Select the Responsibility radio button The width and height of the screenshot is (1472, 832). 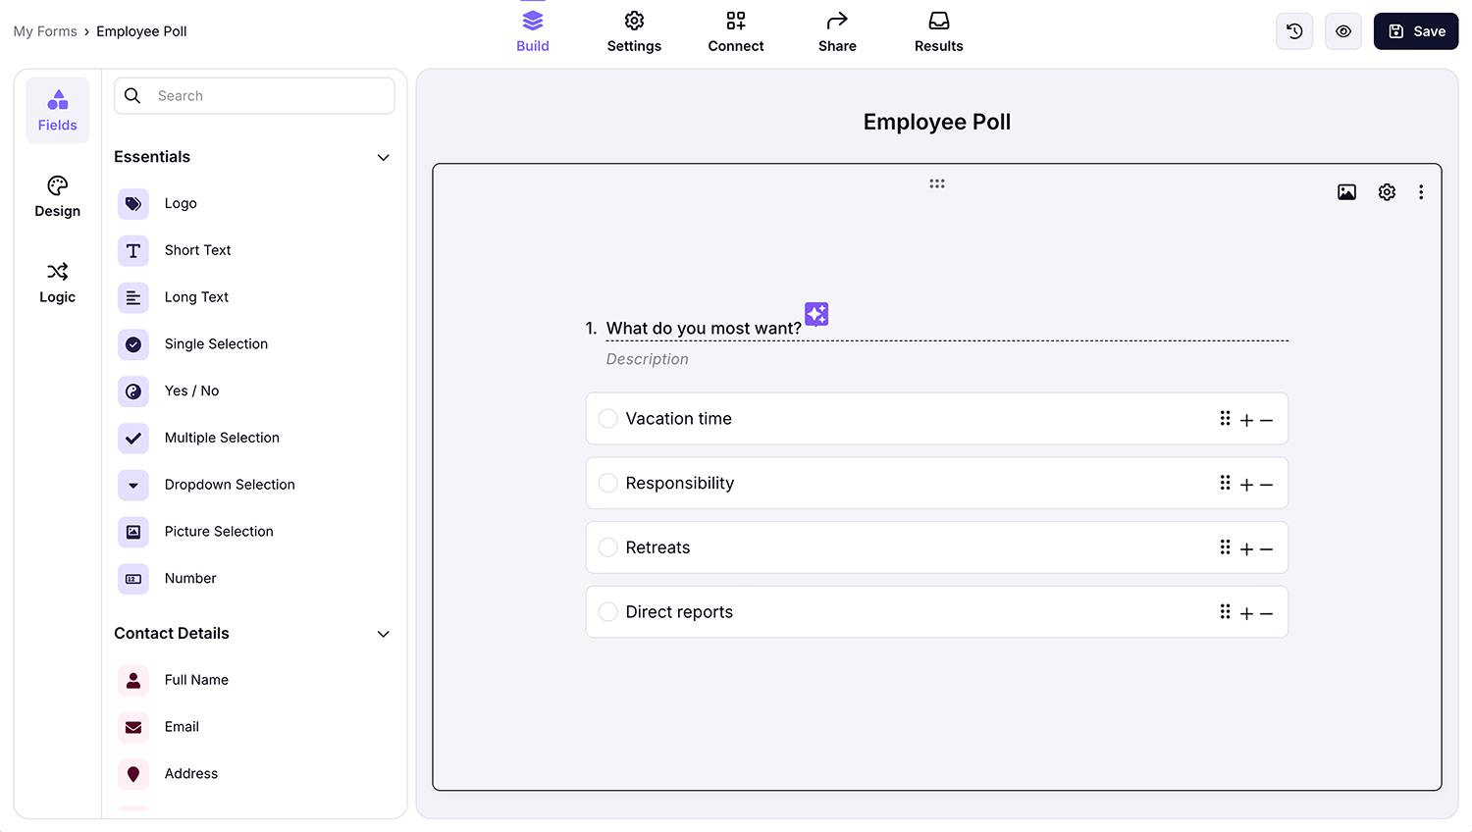[x=608, y=483]
